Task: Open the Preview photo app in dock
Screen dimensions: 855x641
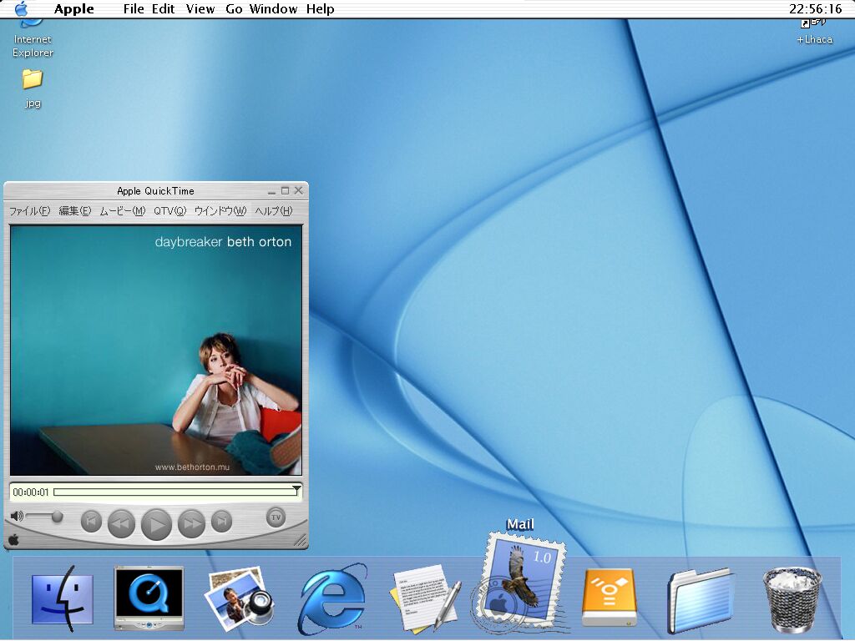Action: coord(238,598)
